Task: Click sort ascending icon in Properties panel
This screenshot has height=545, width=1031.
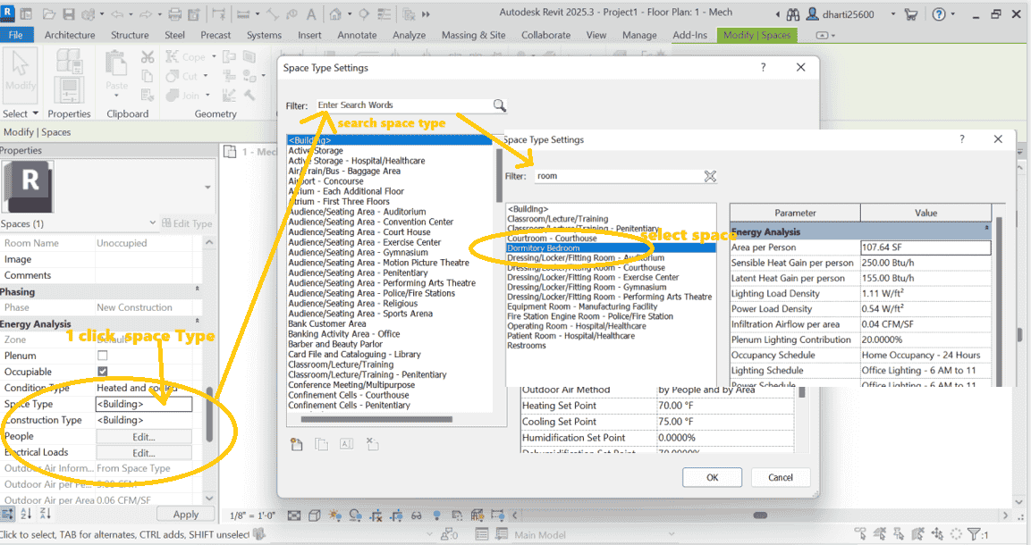Action: 26,514
